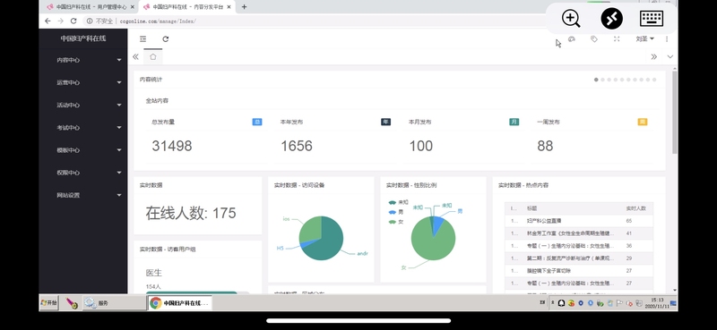Click the home tab icon

point(152,56)
